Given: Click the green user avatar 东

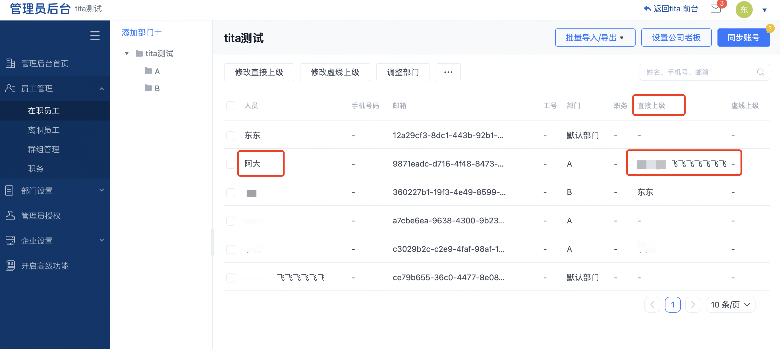Looking at the screenshot, I should click(x=744, y=10).
